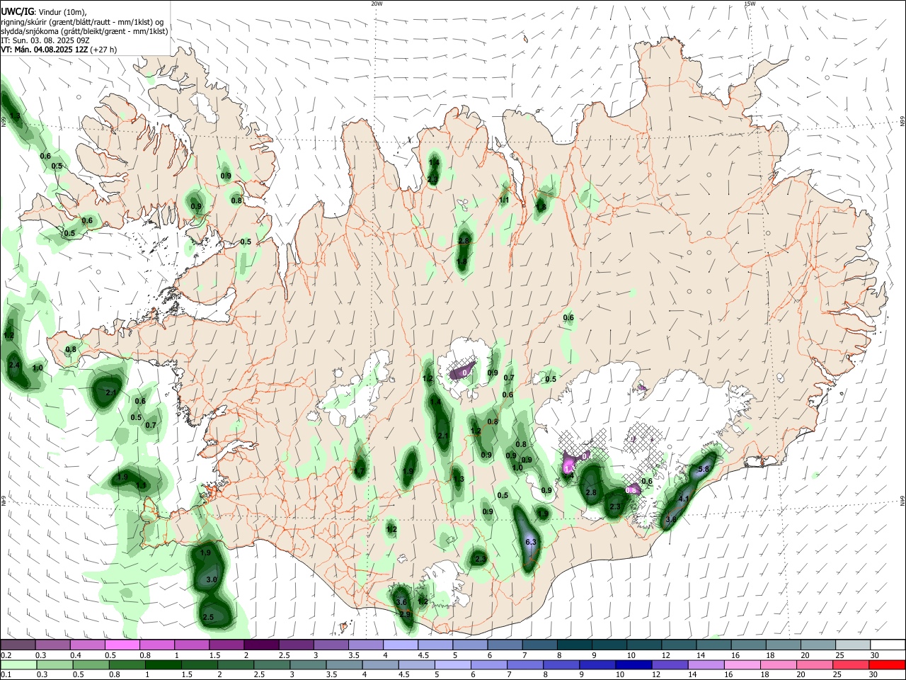Click the bright red 30 swatch in lower legend row
Image resolution: width=906 pixels, height=680 pixels.
(887, 664)
